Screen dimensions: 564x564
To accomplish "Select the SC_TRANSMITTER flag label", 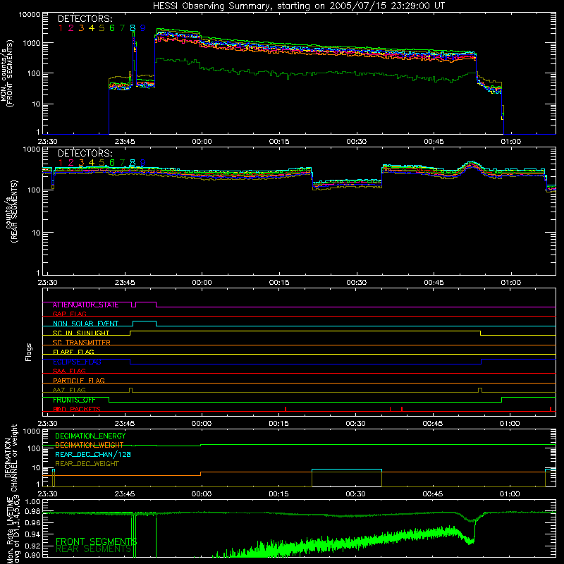I will pyautogui.click(x=82, y=343).
